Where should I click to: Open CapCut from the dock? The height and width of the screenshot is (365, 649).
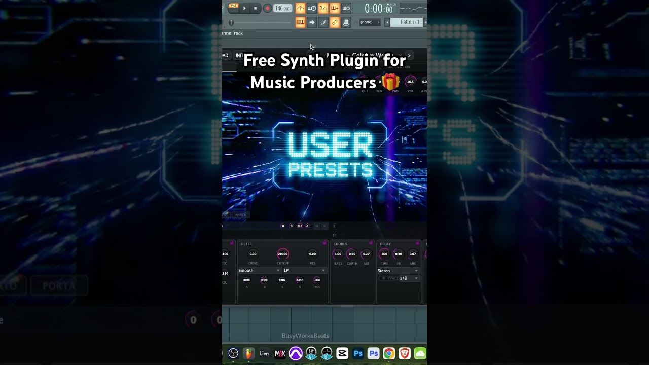click(342, 354)
